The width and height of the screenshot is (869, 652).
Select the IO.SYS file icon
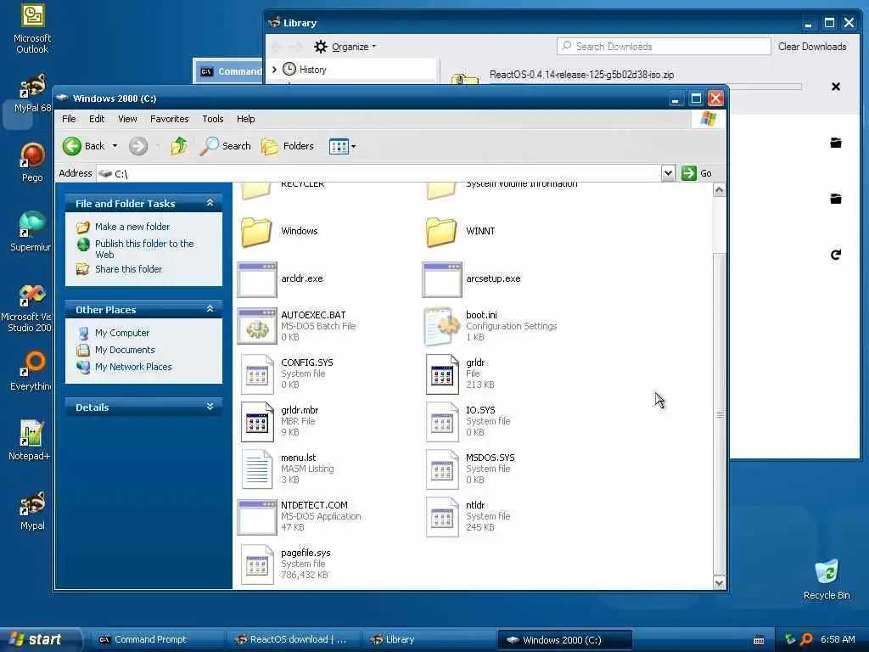tap(442, 423)
